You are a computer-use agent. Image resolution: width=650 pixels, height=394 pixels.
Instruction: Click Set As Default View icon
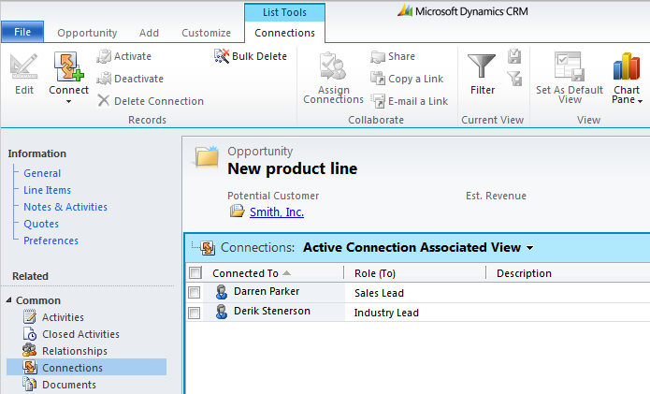pyautogui.click(x=570, y=68)
